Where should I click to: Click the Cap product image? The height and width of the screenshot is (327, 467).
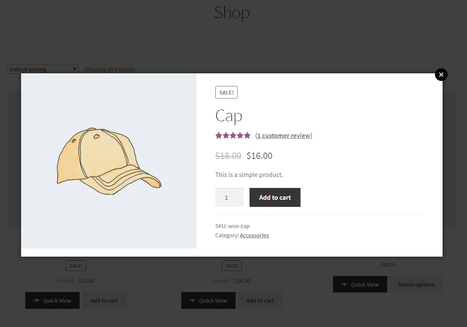pyautogui.click(x=109, y=161)
